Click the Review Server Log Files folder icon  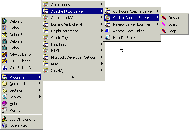(108, 24)
